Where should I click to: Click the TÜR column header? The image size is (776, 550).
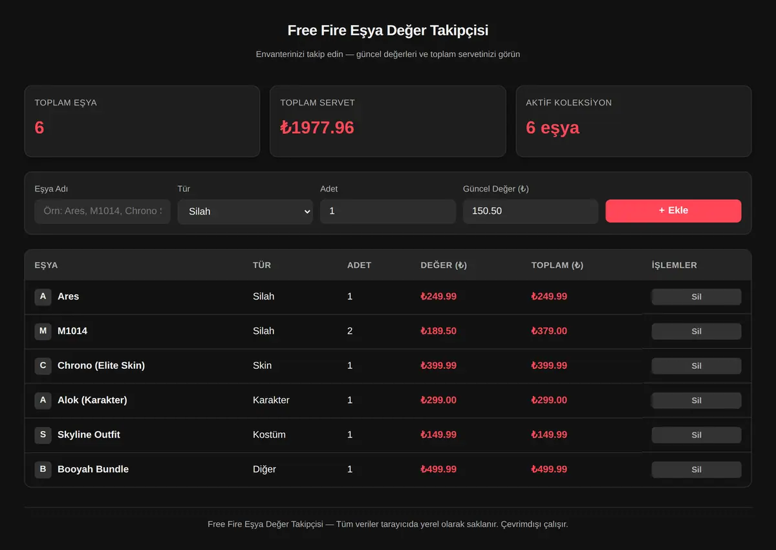[x=262, y=265]
